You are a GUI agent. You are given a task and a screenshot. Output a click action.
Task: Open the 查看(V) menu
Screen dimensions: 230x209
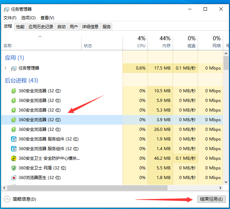(x=47, y=18)
